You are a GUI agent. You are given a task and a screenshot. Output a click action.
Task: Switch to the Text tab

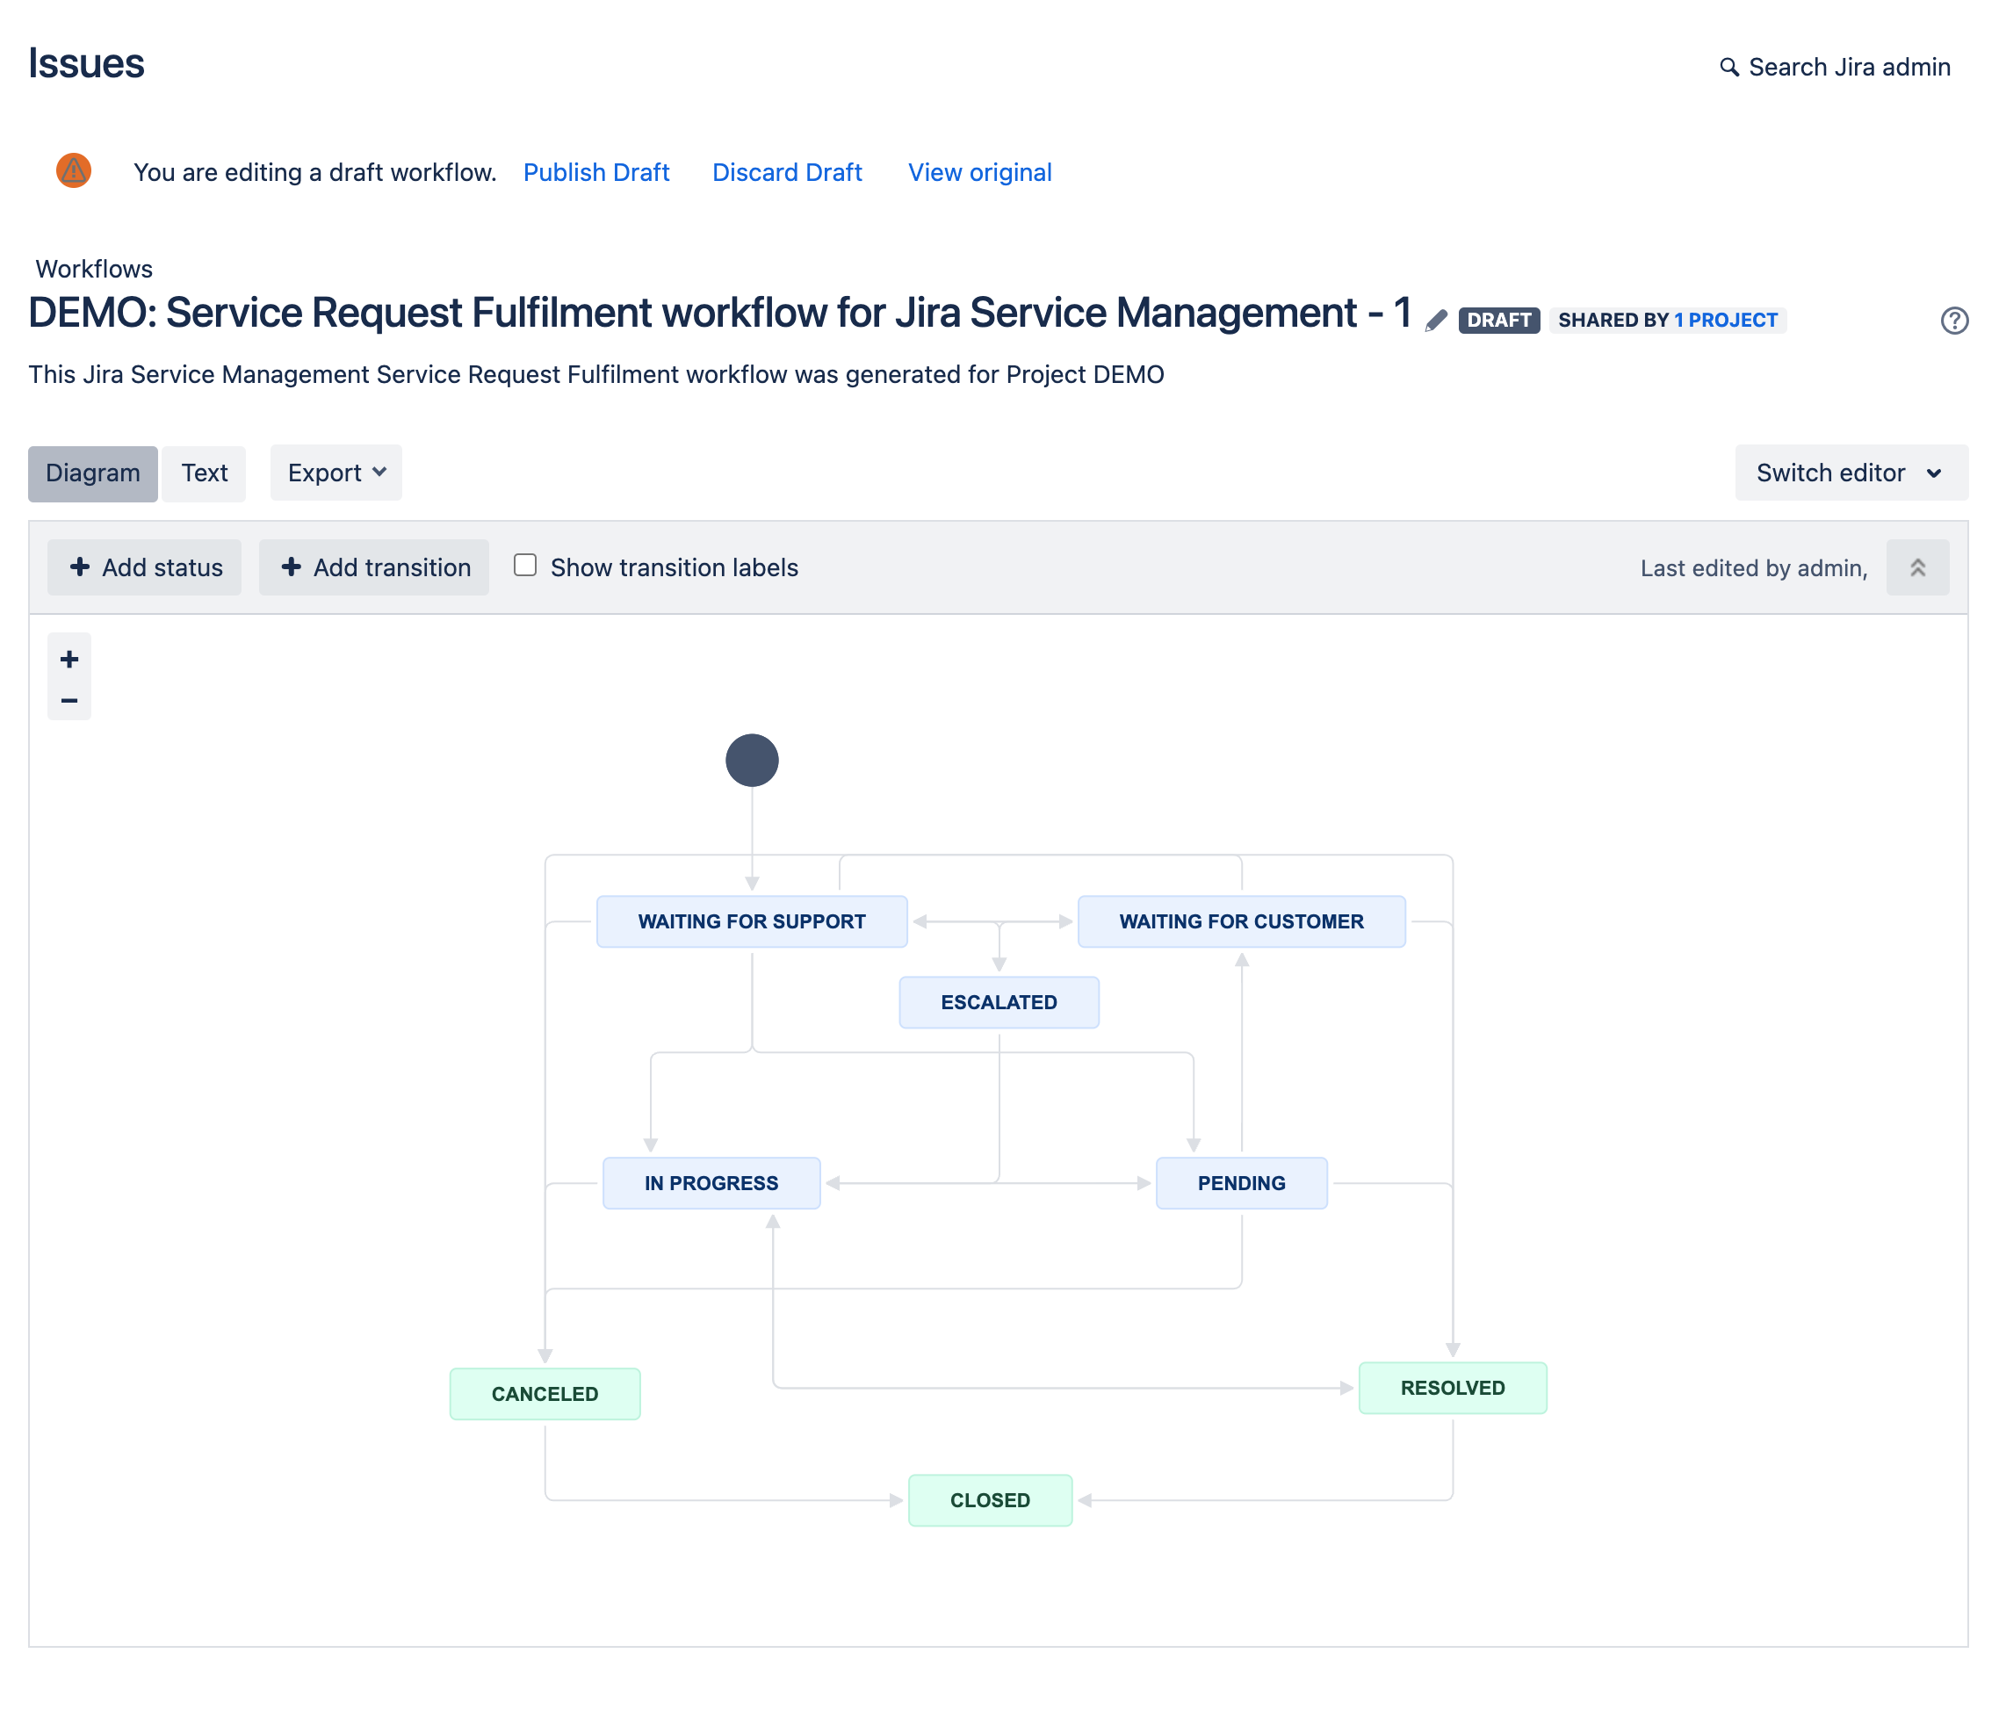205,473
